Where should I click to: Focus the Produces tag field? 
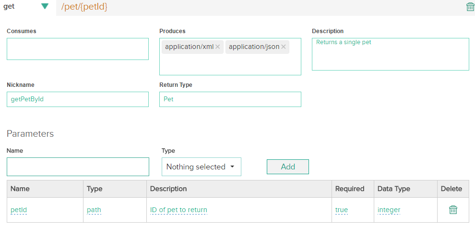click(230, 65)
